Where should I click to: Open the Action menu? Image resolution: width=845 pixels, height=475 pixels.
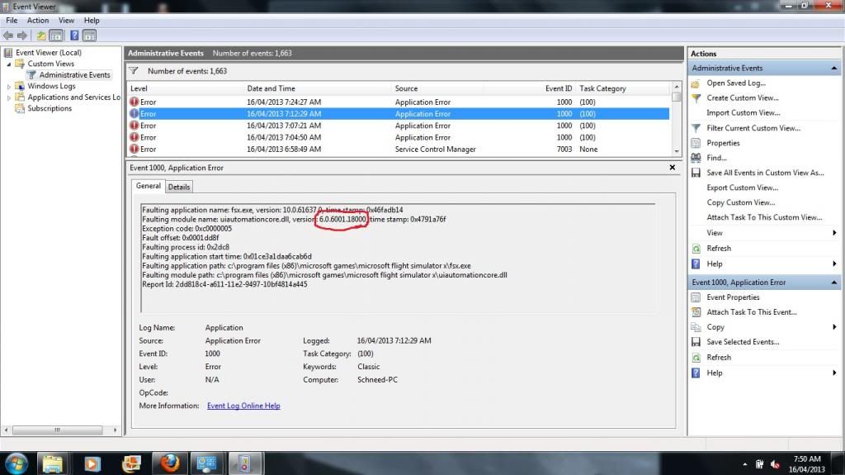tap(38, 20)
